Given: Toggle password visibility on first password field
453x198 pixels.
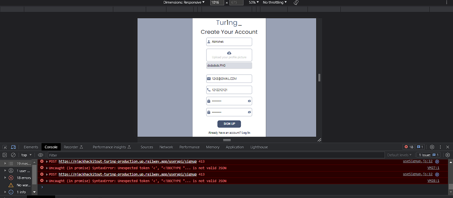Looking at the screenshot, I should click(249, 101).
